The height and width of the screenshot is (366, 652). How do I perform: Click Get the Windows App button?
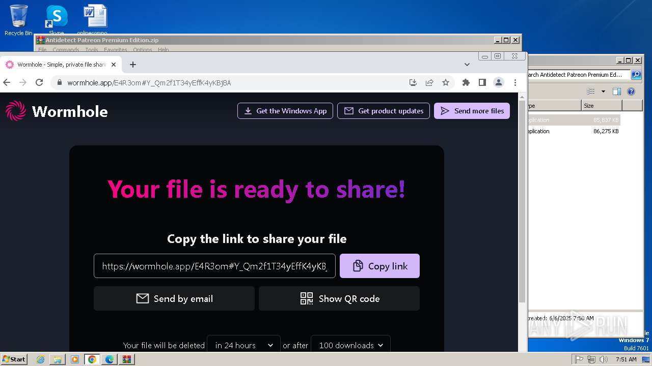285,111
